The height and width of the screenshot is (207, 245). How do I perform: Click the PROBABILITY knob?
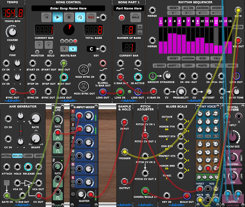click(x=181, y=92)
